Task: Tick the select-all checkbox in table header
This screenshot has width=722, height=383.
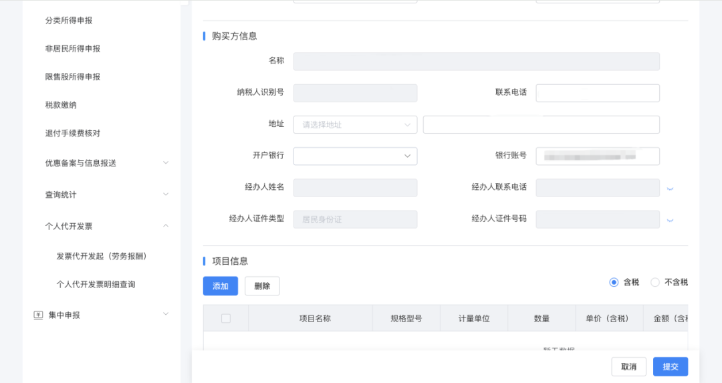Action: [x=226, y=318]
